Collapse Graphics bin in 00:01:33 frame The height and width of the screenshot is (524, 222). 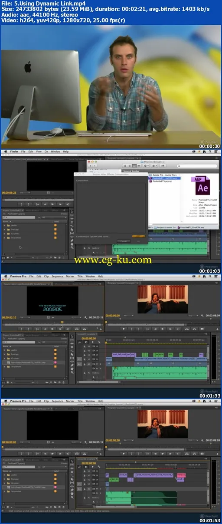[x=4, y=358]
